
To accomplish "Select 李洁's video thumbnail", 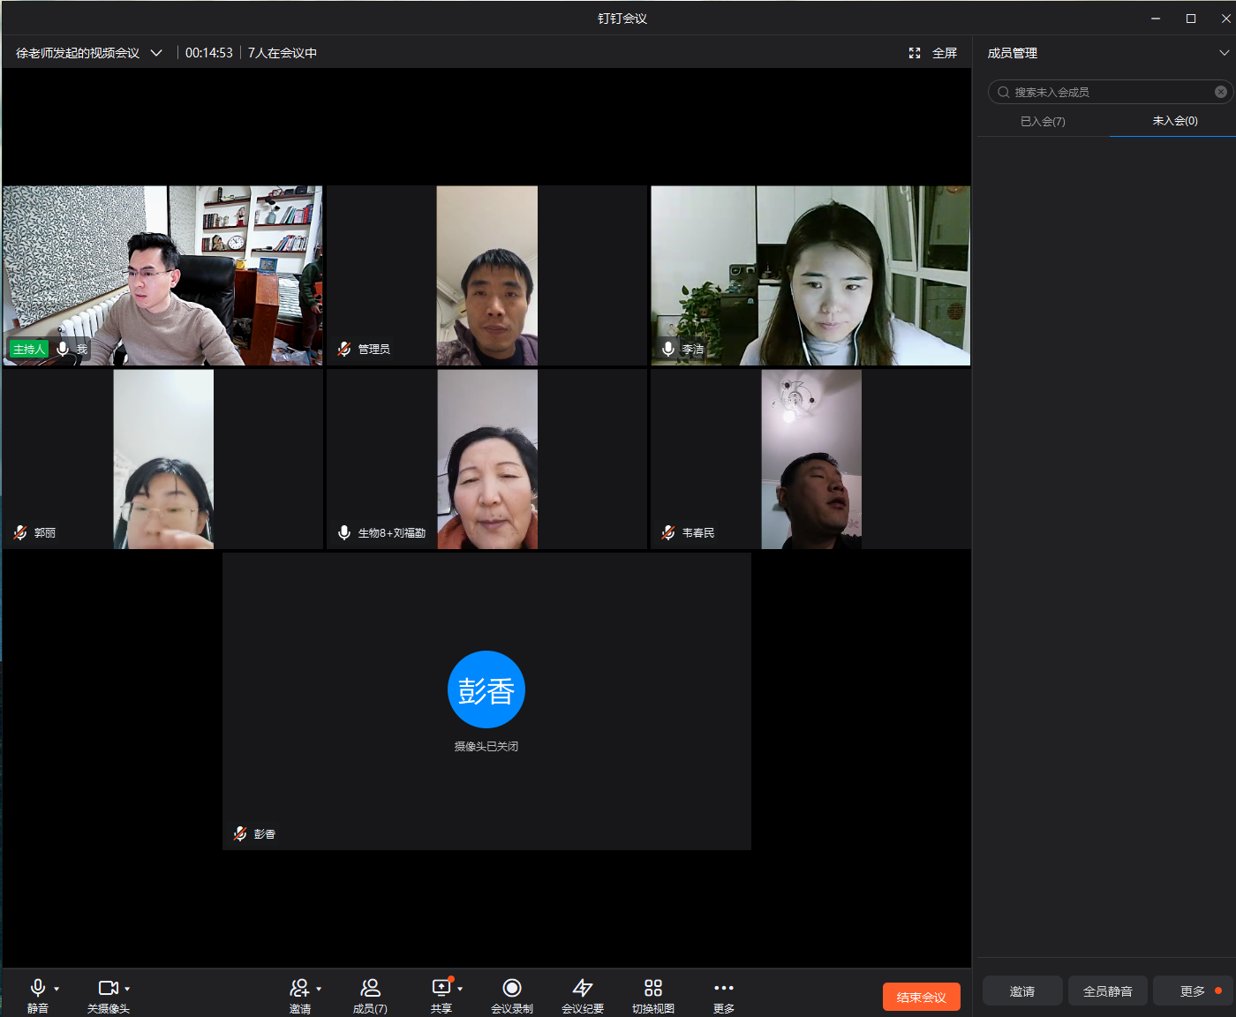I will click(810, 275).
